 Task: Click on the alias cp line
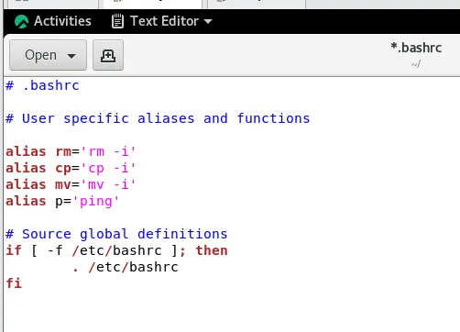71,168
